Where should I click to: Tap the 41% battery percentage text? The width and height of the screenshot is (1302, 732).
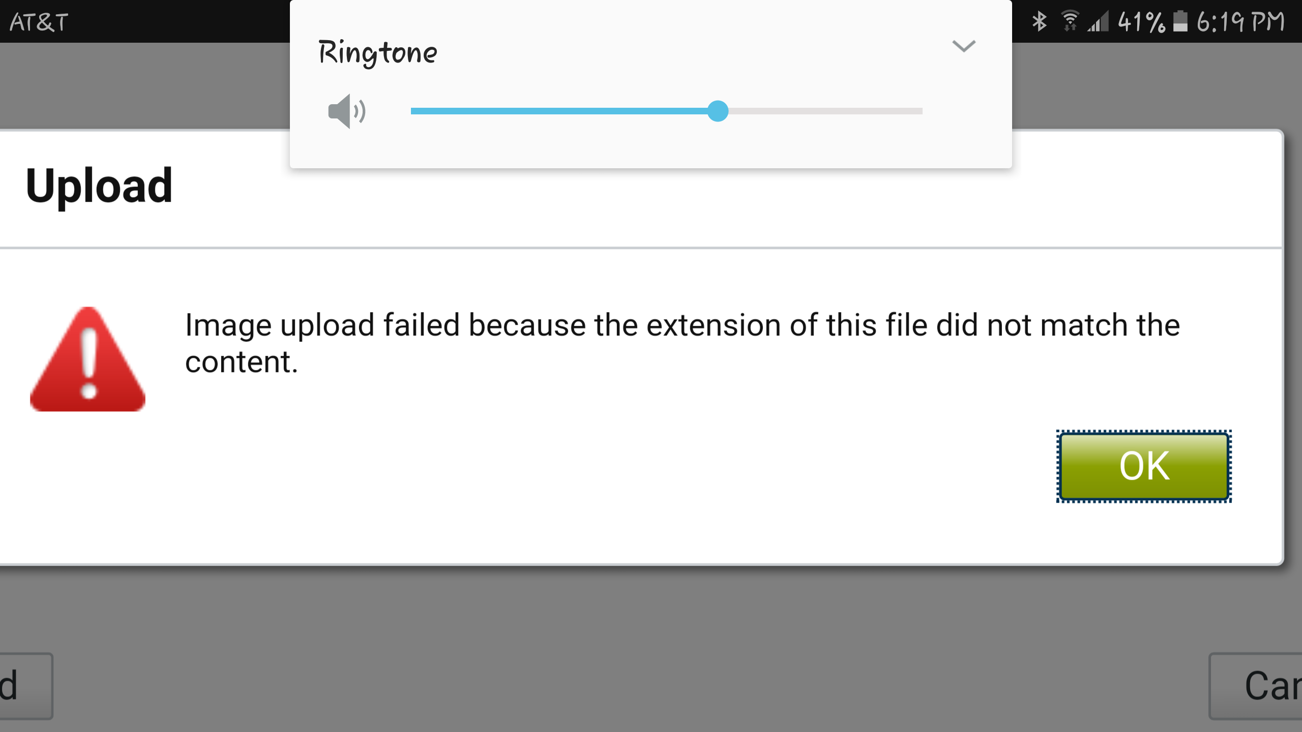(1141, 22)
